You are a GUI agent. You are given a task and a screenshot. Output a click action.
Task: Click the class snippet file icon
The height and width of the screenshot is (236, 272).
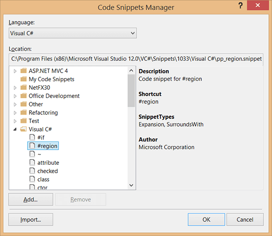pyautogui.click(x=32, y=179)
